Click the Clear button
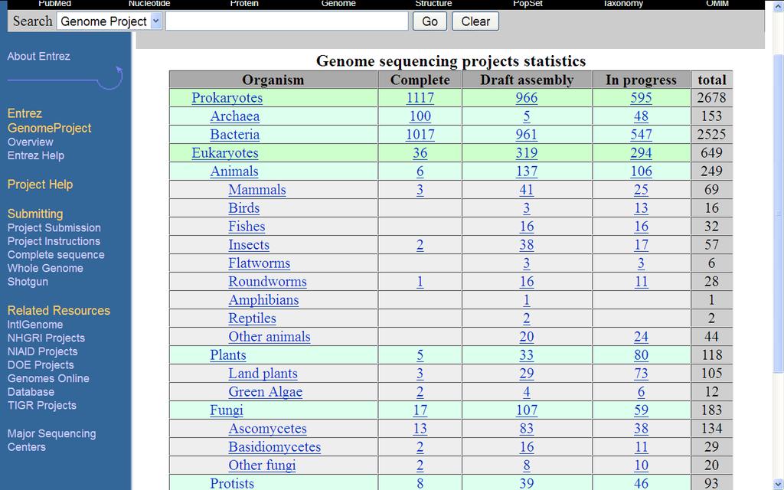The width and height of the screenshot is (784, 490). coord(475,21)
